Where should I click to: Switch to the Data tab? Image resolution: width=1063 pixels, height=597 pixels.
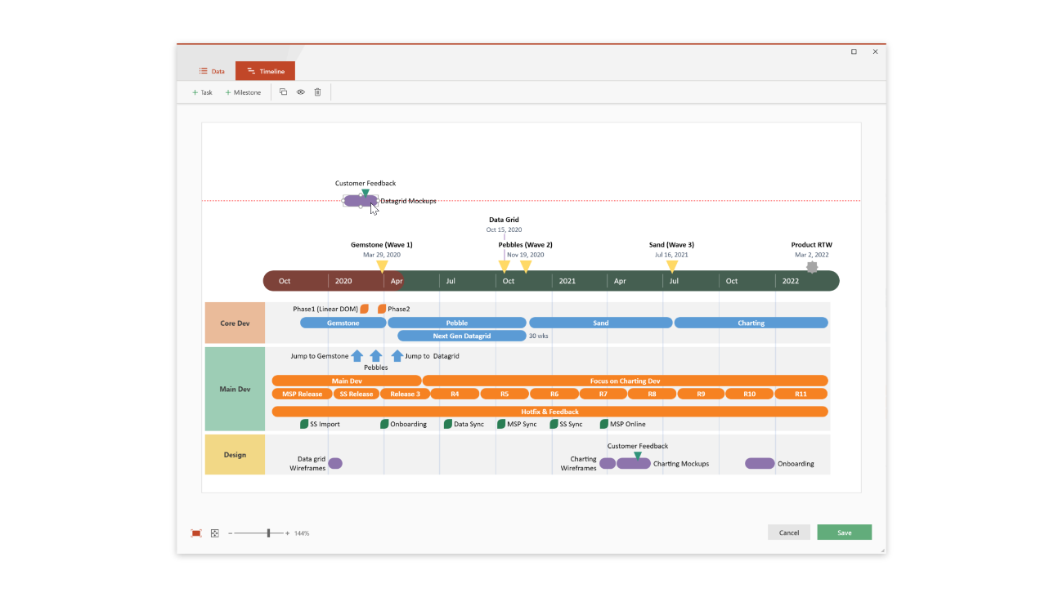pyautogui.click(x=212, y=71)
